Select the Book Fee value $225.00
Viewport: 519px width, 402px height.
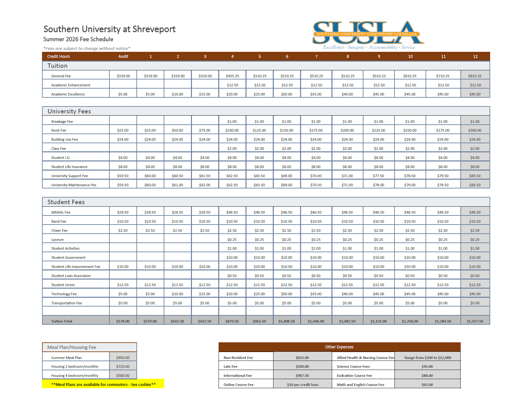coord(379,130)
